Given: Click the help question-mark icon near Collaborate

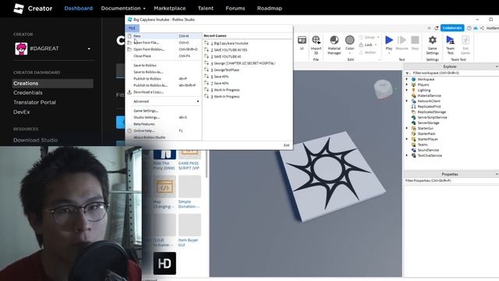Looking at the screenshot, I should [469, 28].
